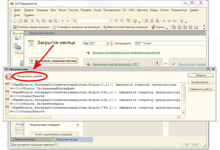
Task: Click the wrench tools icon
Action: click(x=182, y=21)
